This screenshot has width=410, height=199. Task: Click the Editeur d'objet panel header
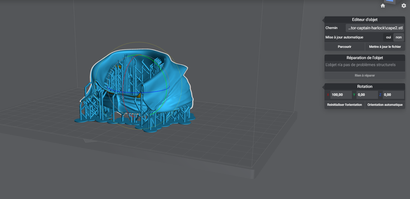pyautogui.click(x=365, y=20)
